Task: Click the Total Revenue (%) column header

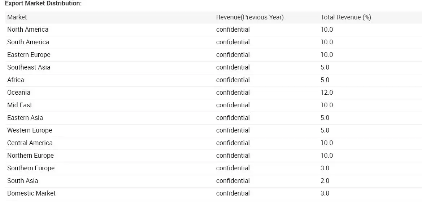Action: (x=345, y=17)
